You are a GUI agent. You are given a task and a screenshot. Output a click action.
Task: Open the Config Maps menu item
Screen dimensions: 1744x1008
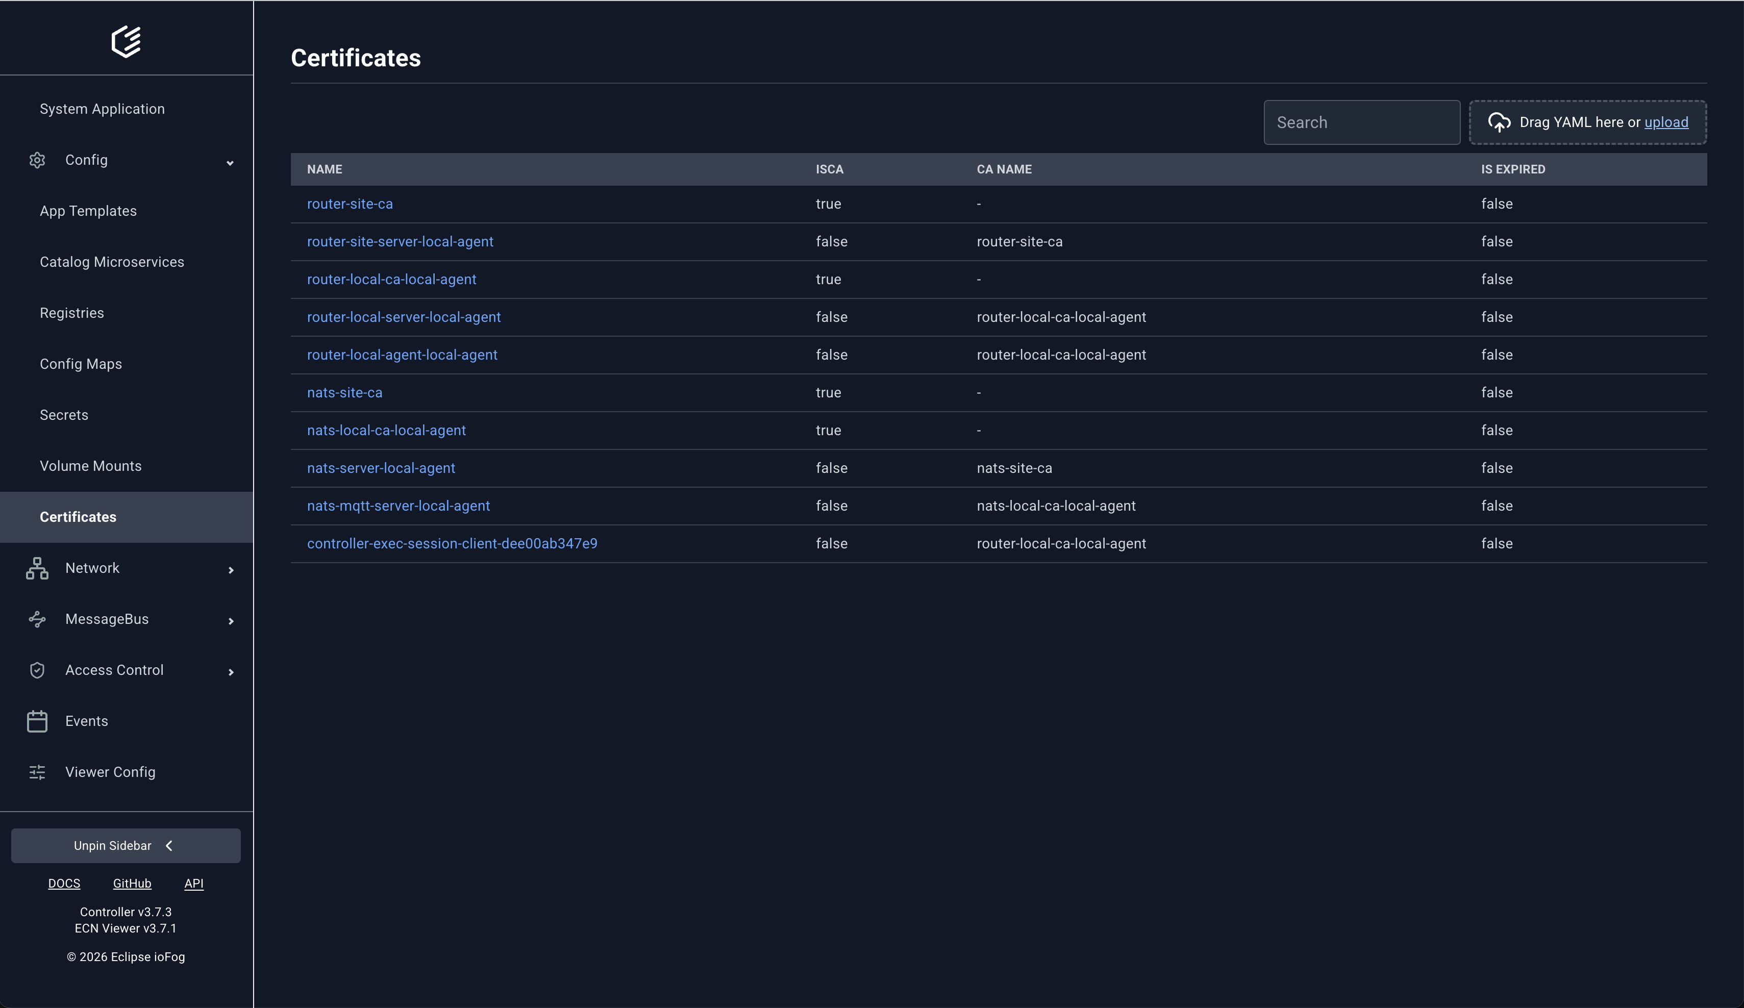click(80, 364)
